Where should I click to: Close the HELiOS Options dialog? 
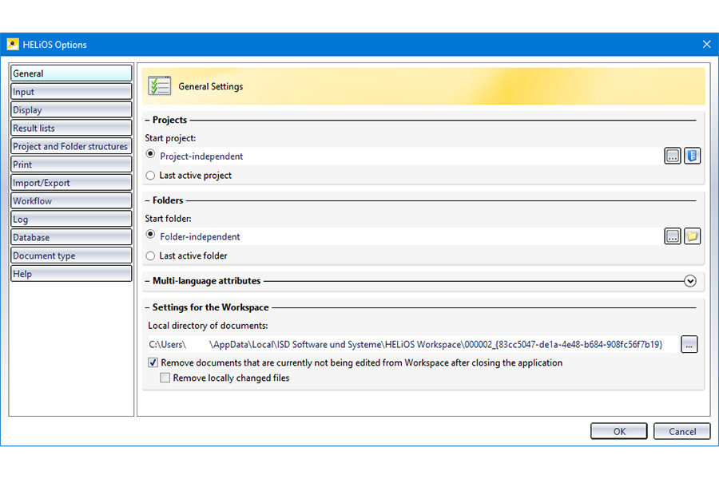click(x=706, y=44)
